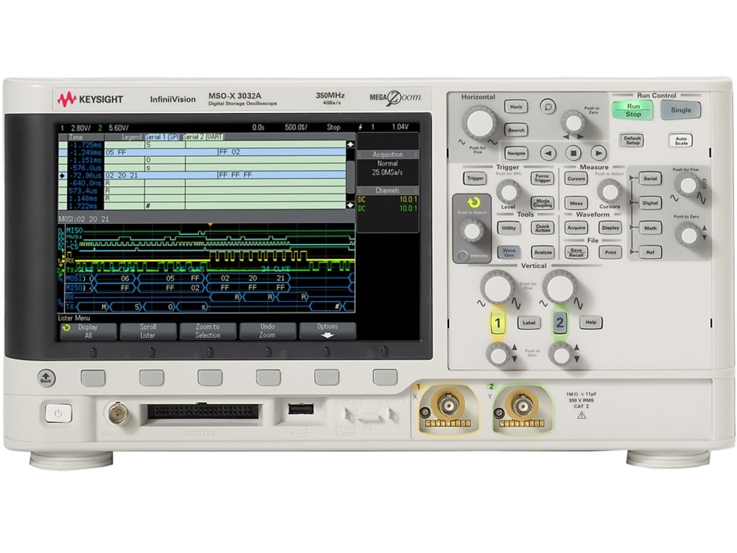Turn on Serial decode with the Serial key
The image size is (737, 553).
click(651, 179)
